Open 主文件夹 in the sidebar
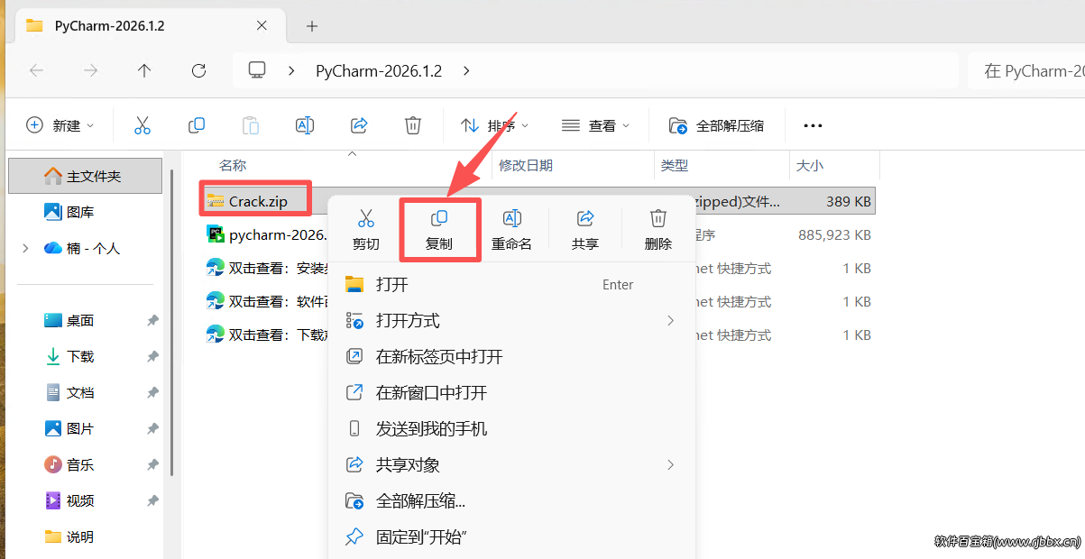 point(86,176)
